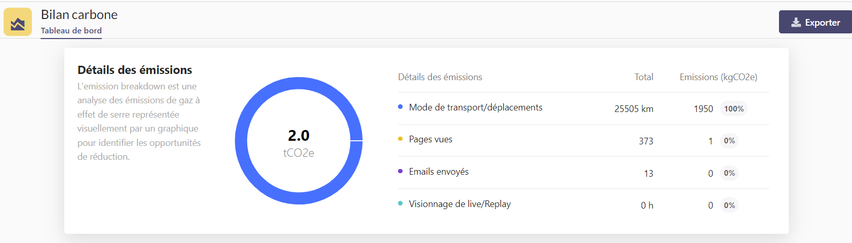The height and width of the screenshot is (243, 852).
Task: Click the Emissions (kgCO2e) column header
Action: [x=718, y=77]
